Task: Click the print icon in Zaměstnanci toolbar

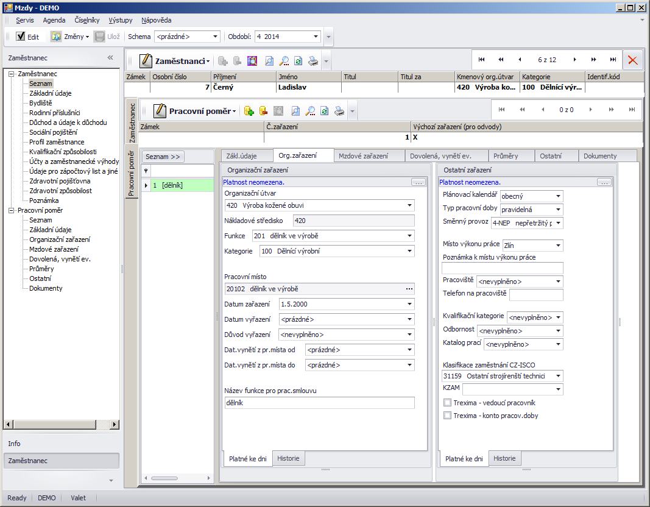Action: click(313, 61)
